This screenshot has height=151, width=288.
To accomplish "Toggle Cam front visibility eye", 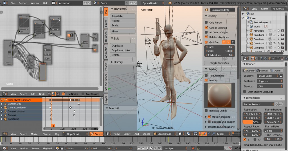I will (274, 43).
